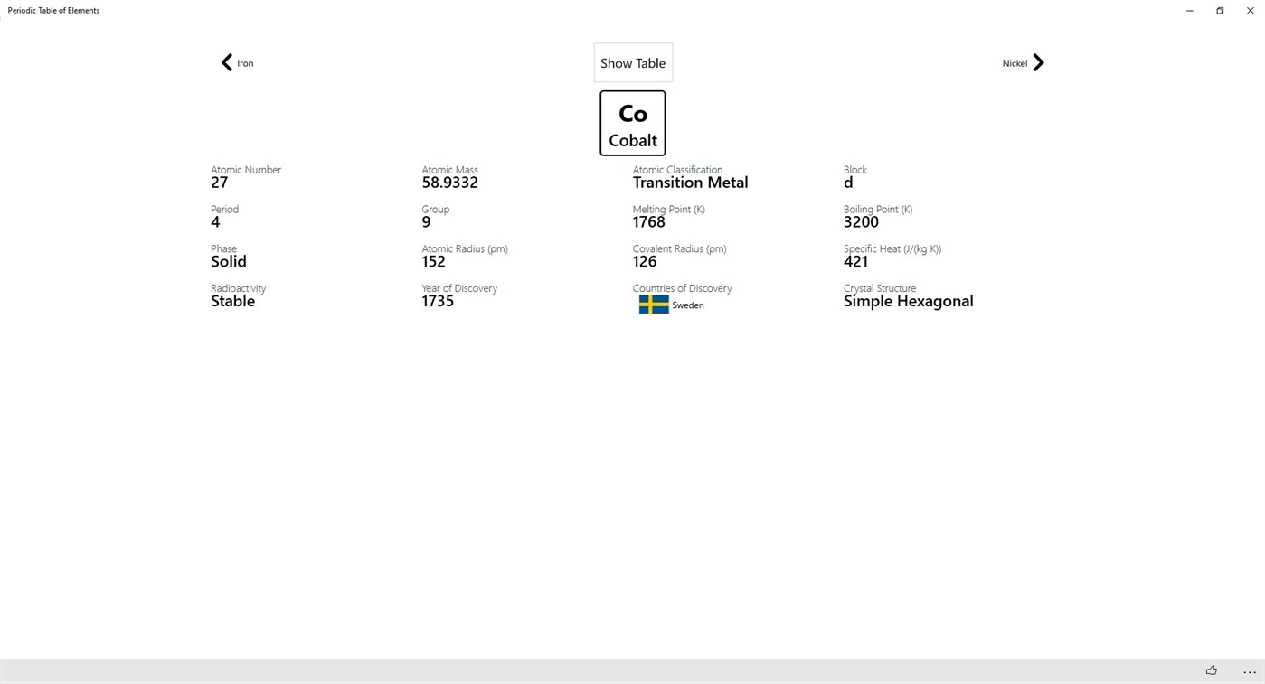Click the atomic radius value 152

coord(433,262)
